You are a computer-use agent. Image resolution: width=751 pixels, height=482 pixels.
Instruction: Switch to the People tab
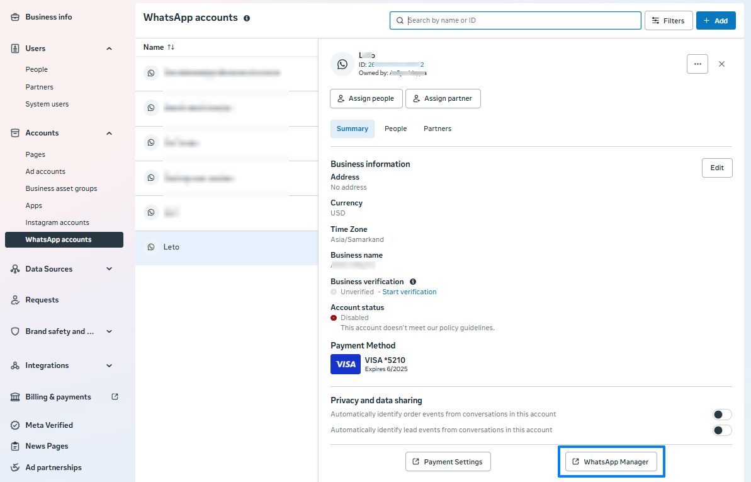point(395,129)
